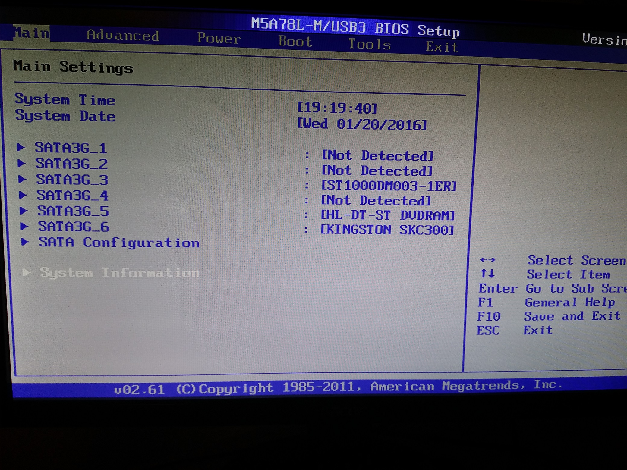Open the Boot tab

click(295, 41)
